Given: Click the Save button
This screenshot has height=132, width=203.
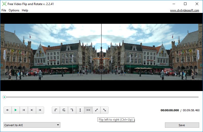Looking at the screenshot, I should tap(182, 125).
